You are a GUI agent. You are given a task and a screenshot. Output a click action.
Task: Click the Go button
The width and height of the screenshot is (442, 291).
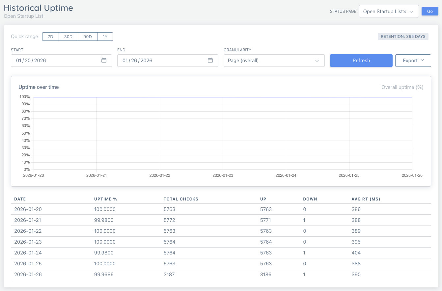coord(430,11)
